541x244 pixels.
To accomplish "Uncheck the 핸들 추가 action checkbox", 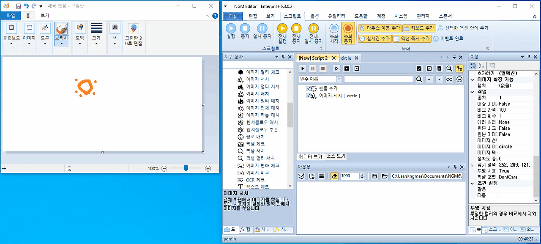I will (308, 88).
